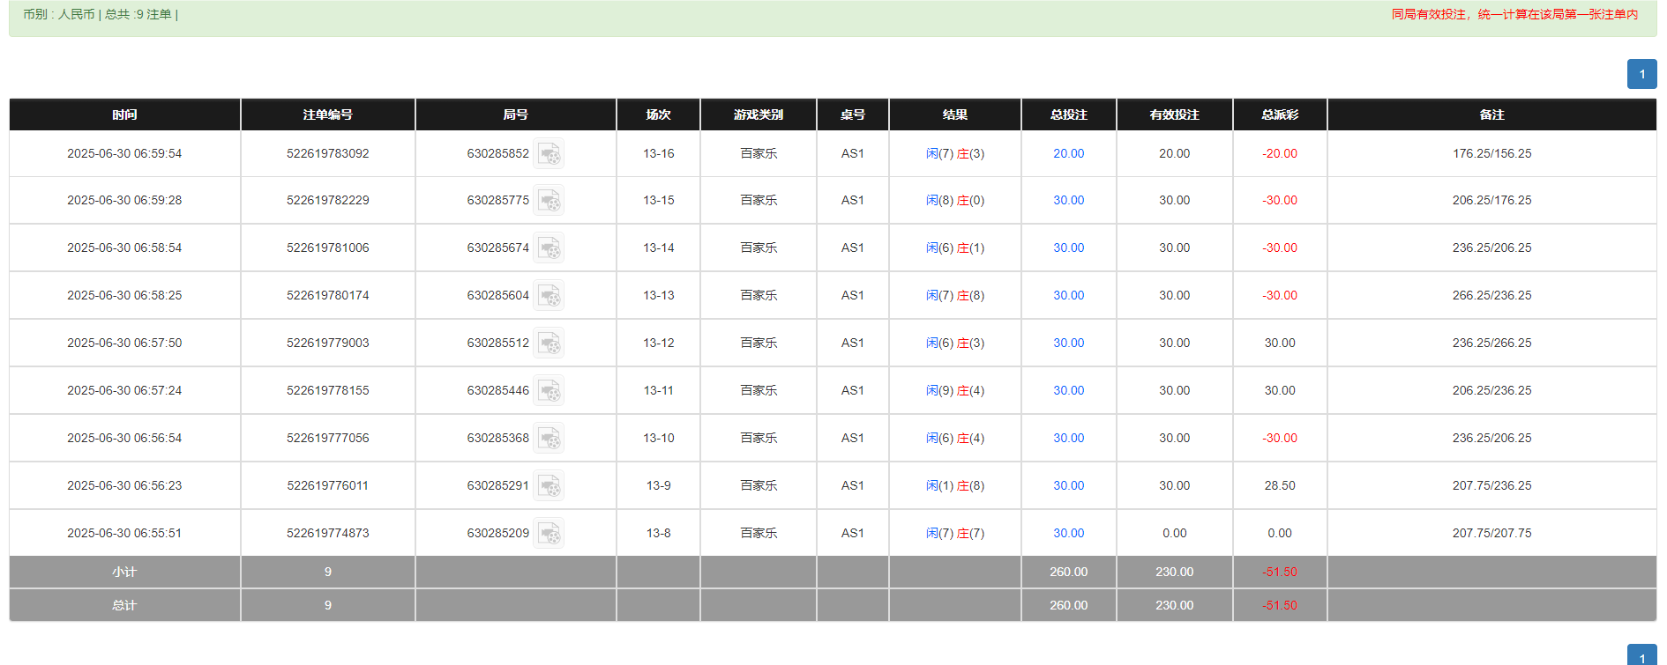The height and width of the screenshot is (665, 1667).
Task: Click 30.00 bet link for round 13-15
Action: (x=1068, y=200)
